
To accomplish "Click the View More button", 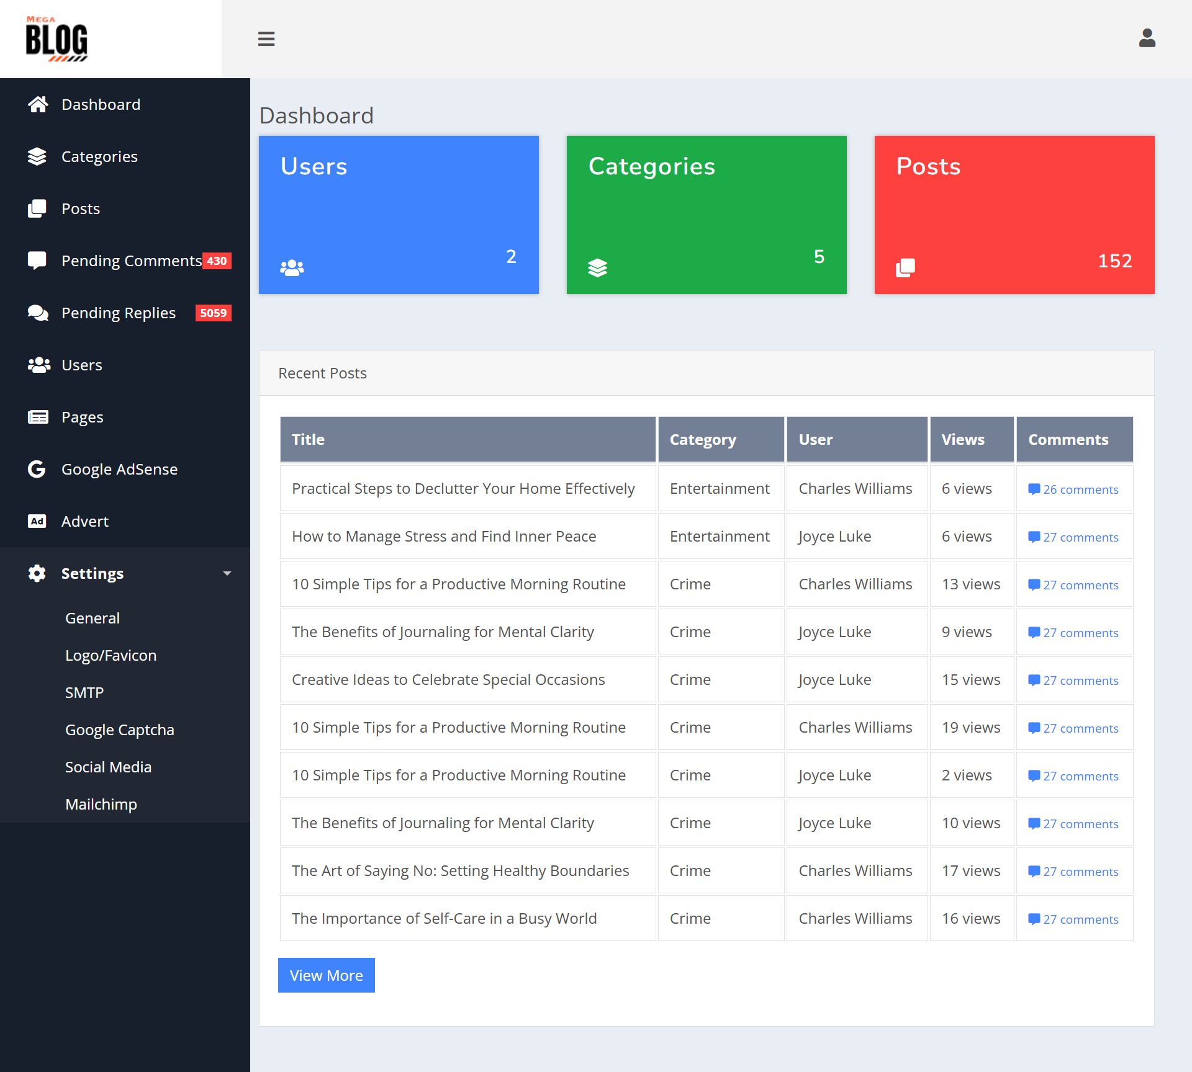I will (x=326, y=975).
